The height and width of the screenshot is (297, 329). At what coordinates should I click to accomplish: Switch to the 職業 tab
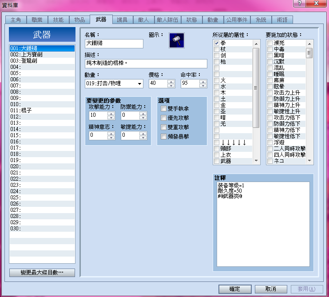pyautogui.click(x=37, y=20)
